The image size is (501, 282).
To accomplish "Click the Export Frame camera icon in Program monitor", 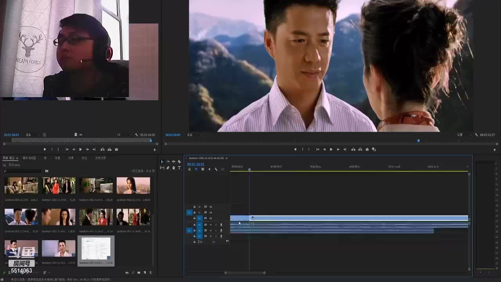I will coord(367,149).
